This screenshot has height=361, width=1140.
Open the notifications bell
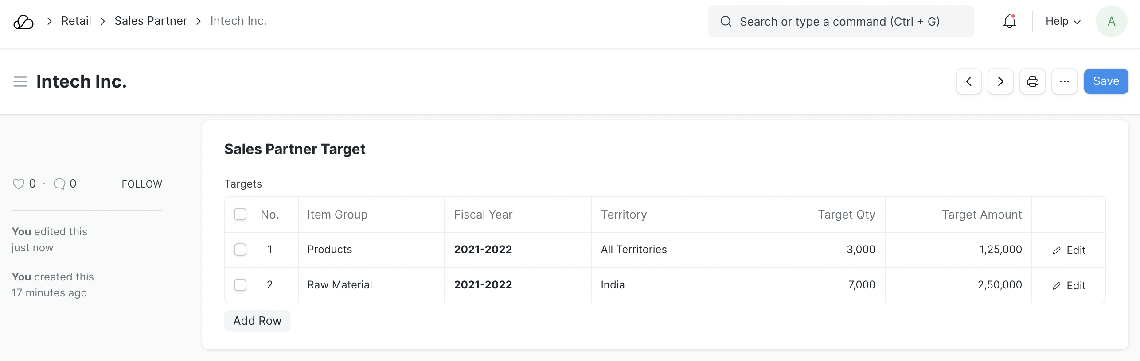(x=1009, y=21)
